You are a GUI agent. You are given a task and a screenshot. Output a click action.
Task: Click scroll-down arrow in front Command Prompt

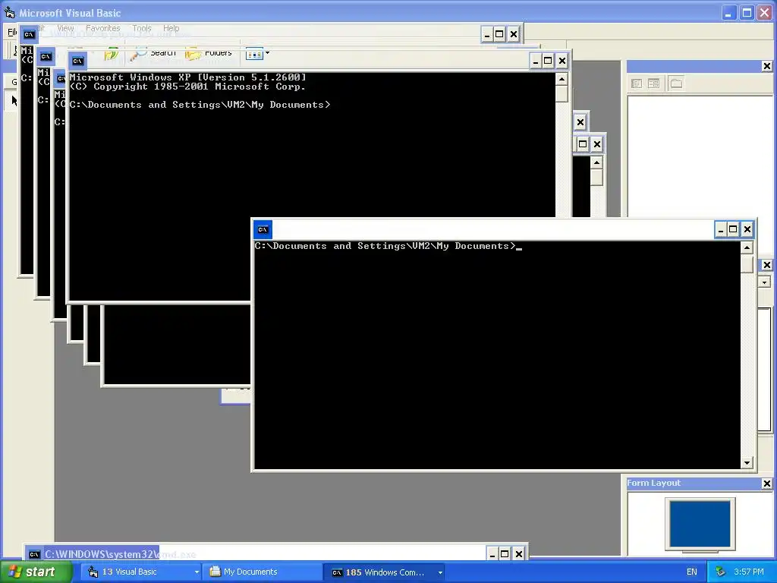pyautogui.click(x=747, y=462)
